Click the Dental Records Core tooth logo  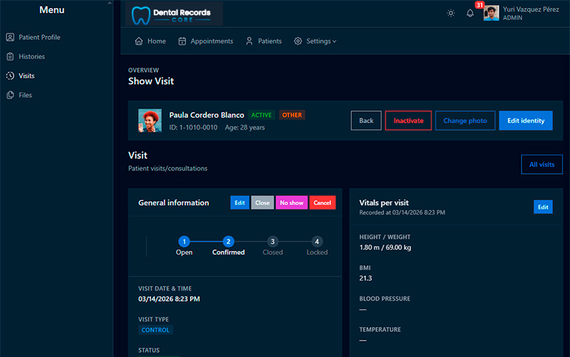tap(140, 16)
